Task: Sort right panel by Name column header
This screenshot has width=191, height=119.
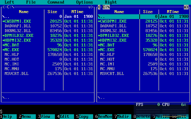Action: point(119,12)
